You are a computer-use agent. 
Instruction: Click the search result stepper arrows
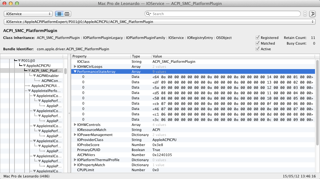click(x=305, y=14)
